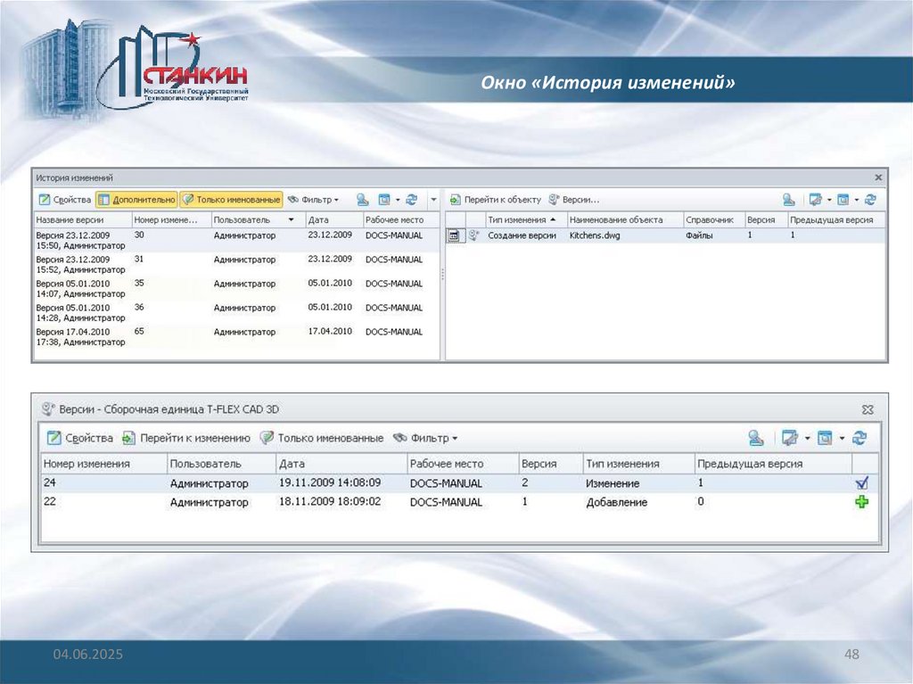Screen dimensions: 913x684
Task: Click user icon in Версии toolbar
Action: (x=756, y=438)
